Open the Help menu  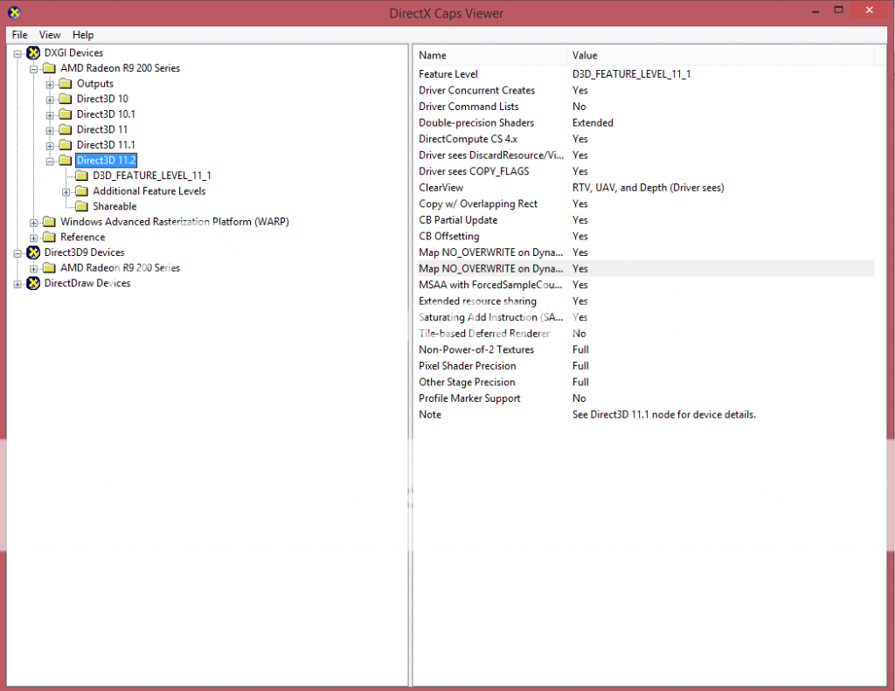click(83, 35)
